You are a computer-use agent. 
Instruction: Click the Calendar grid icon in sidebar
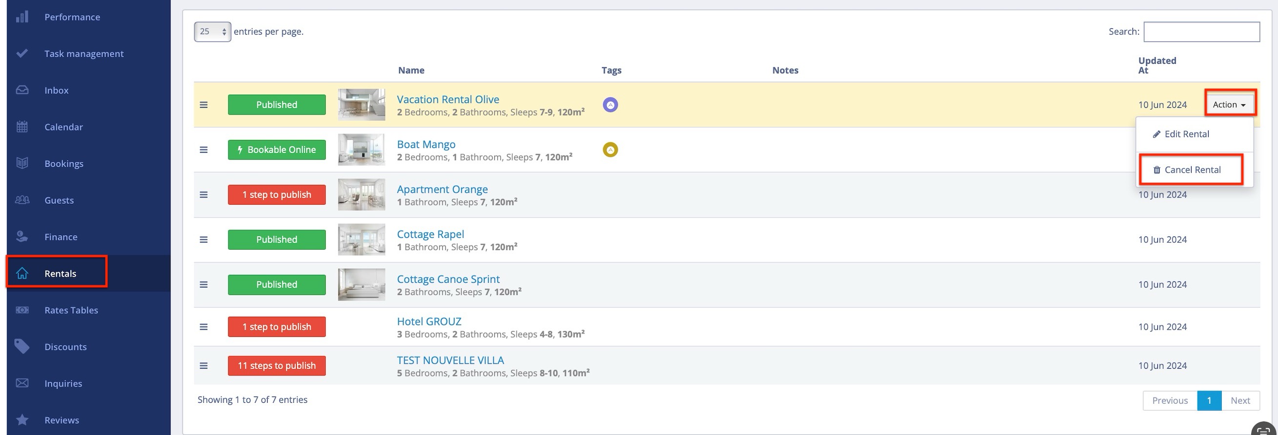[22, 127]
